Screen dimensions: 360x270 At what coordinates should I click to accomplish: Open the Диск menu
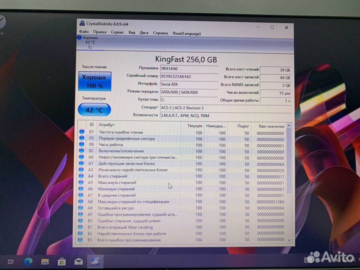[144, 33]
